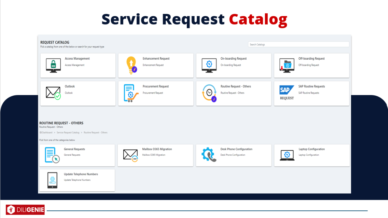Open the Routine Request clock icon
This screenshot has height=218, width=388.
pos(209,93)
